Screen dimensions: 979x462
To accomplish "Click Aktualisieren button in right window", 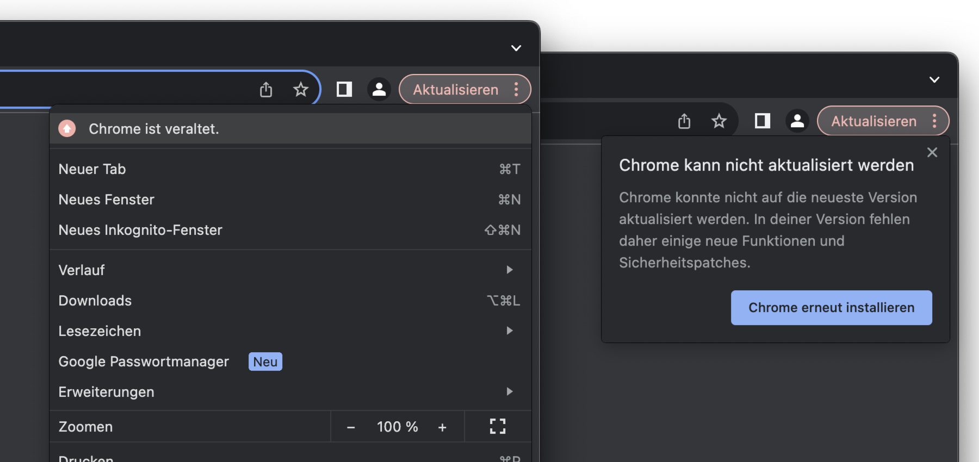I will pyautogui.click(x=873, y=121).
